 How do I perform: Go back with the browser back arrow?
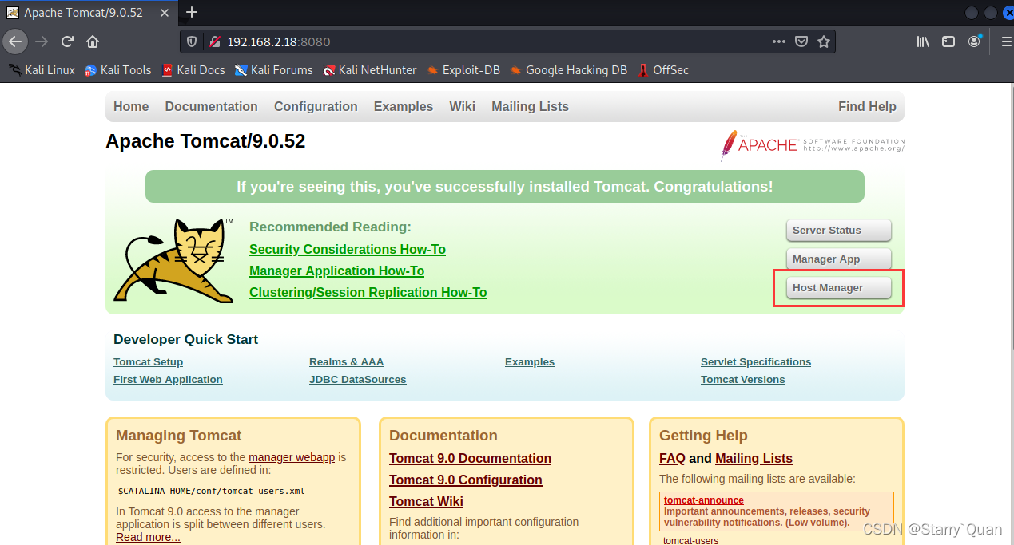(x=15, y=41)
